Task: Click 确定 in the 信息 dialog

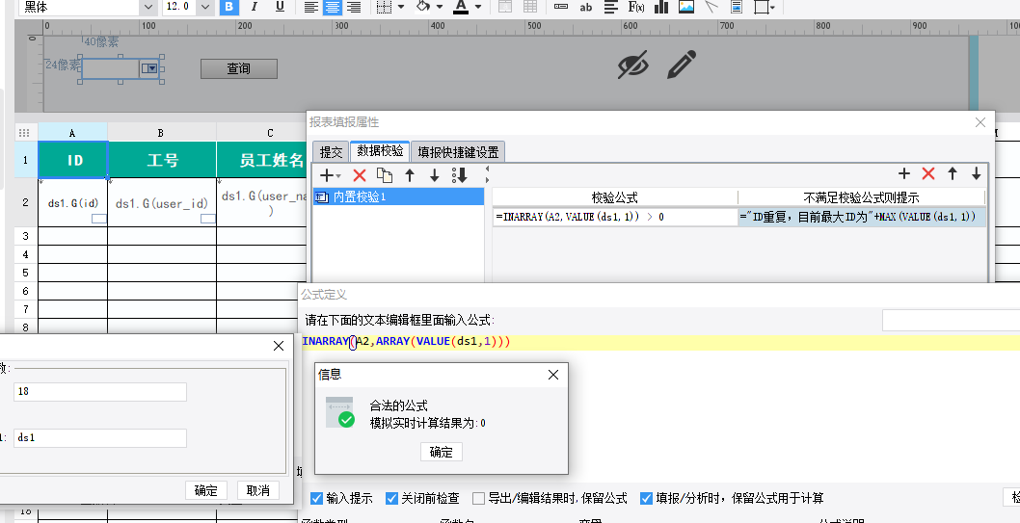Action: [x=442, y=452]
